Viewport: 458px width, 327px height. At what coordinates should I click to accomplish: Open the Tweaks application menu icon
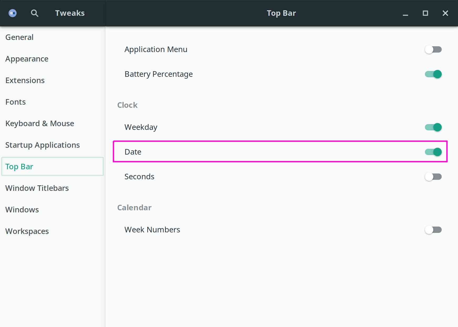click(x=13, y=13)
